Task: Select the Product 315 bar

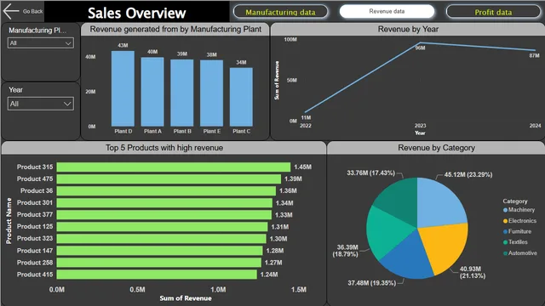Action: point(174,167)
